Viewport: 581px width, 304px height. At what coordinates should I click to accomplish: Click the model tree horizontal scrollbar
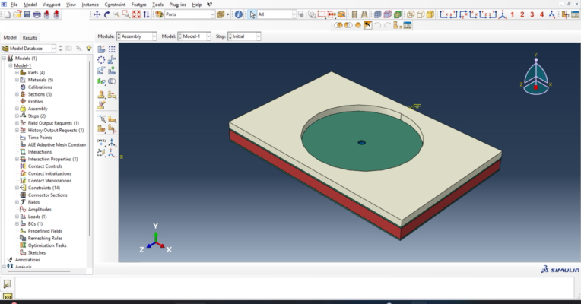tap(39, 271)
